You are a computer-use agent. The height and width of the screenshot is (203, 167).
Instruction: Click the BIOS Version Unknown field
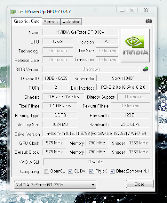pos(91,69)
